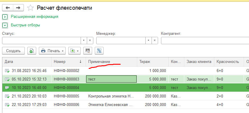Click the barcode search icon

88,51
